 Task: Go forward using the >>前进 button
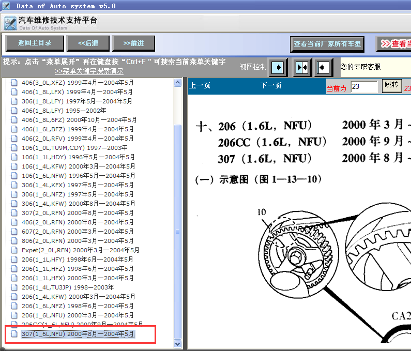pyautogui.click(x=133, y=43)
